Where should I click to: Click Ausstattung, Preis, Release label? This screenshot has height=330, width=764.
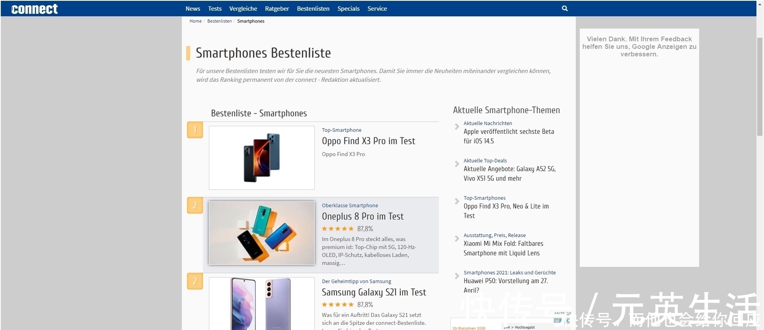pyautogui.click(x=495, y=235)
